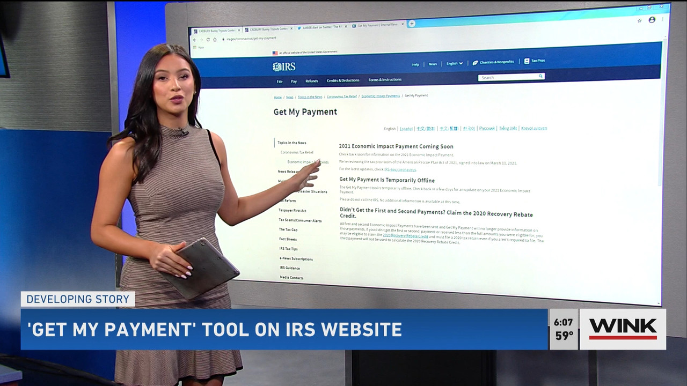Select the Español language link
This screenshot has width=687, height=386.
coord(406,129)
